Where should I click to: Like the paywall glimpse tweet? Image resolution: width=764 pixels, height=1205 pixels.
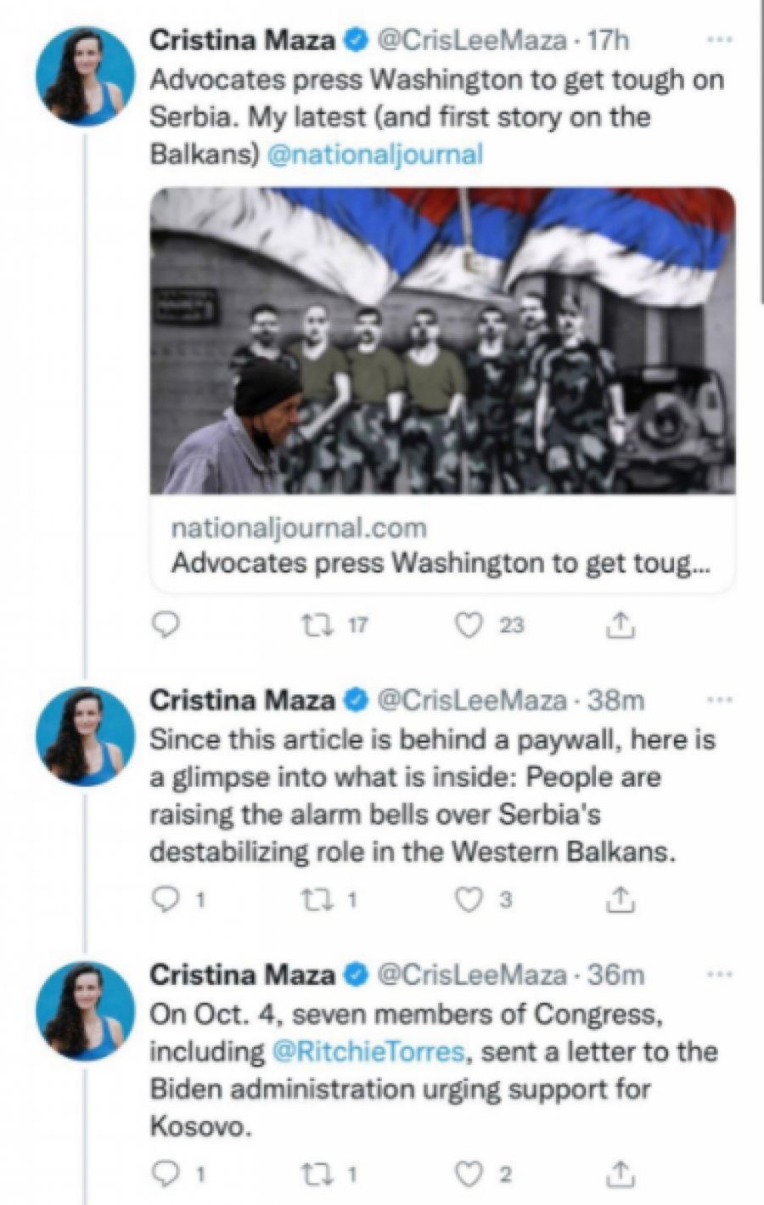click(468, 899)
